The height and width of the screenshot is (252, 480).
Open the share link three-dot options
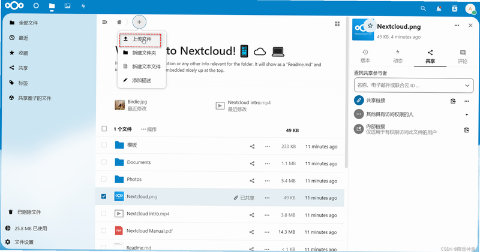tap(467, 101)
